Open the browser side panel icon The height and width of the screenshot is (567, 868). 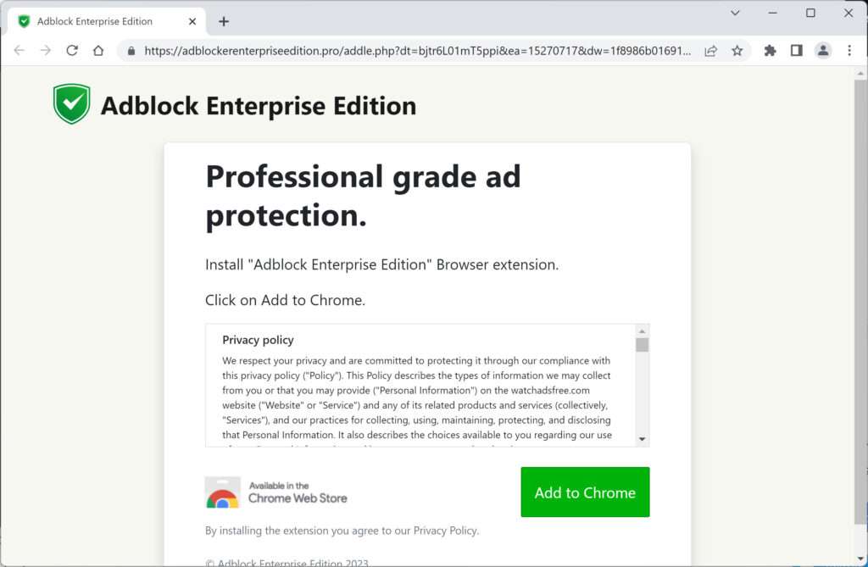tap(796, 50)
